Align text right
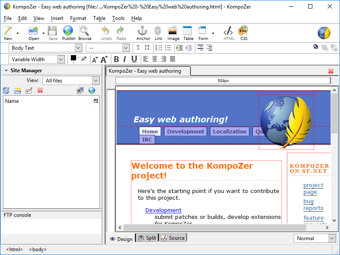 click(x=164, y=59)
